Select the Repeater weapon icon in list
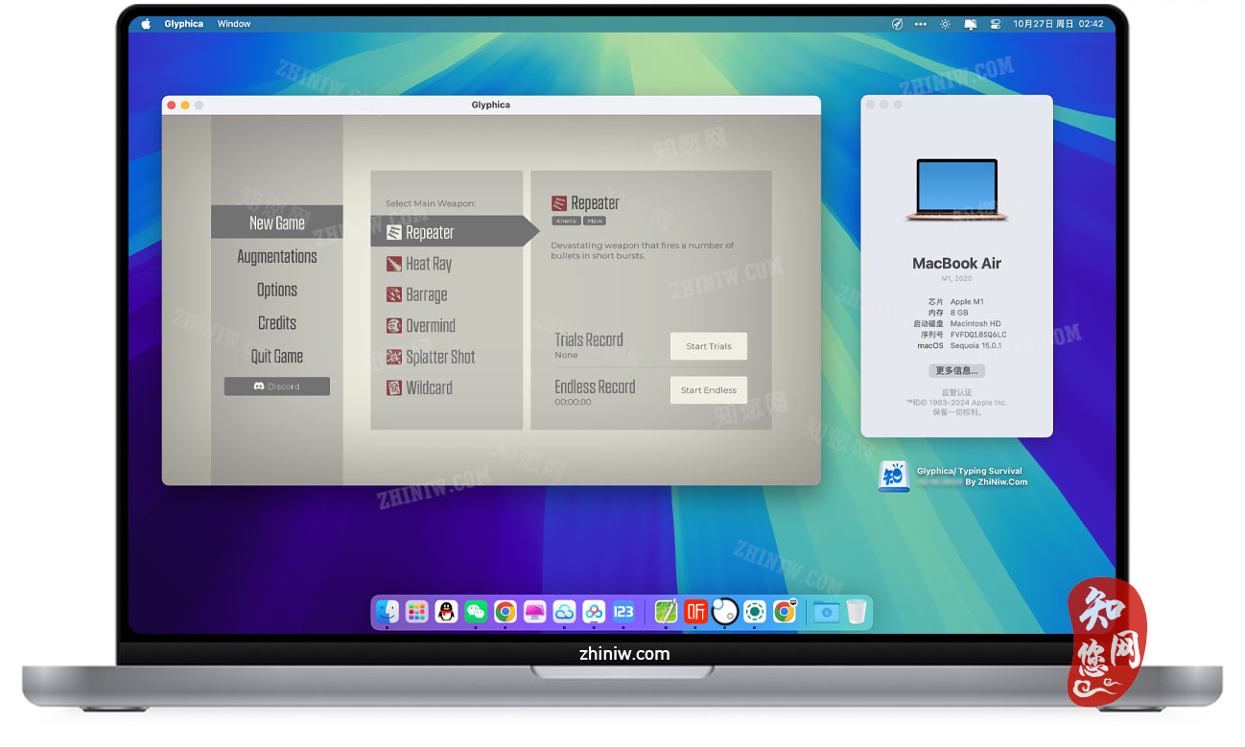The width and height of the screenshot is (1245, 747). coord(394,232)
